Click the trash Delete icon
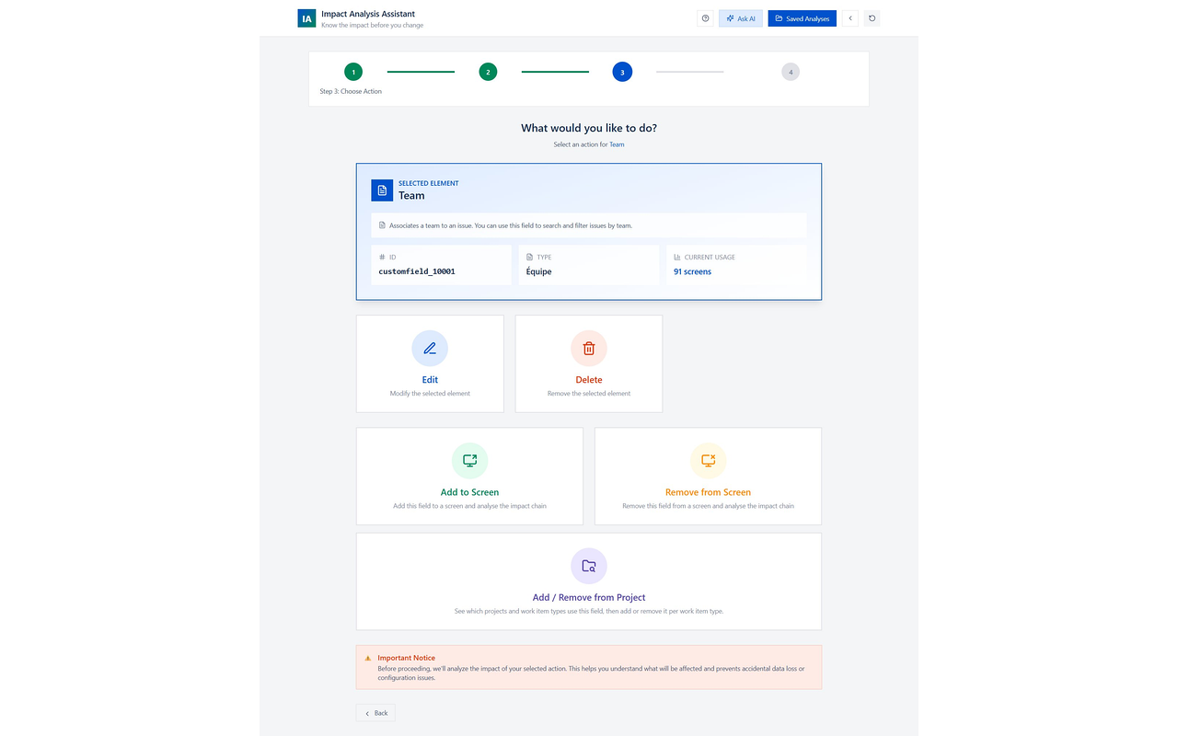Screen dimensions: 1178x736 pyautogui.click(x=589, y=349)
